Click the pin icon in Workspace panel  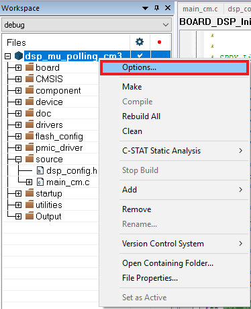(156, 8)
